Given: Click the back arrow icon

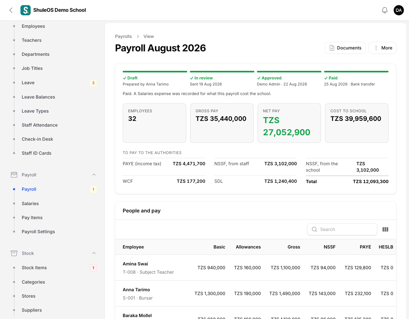Looking at the screenshot, I should coord(11,10).
